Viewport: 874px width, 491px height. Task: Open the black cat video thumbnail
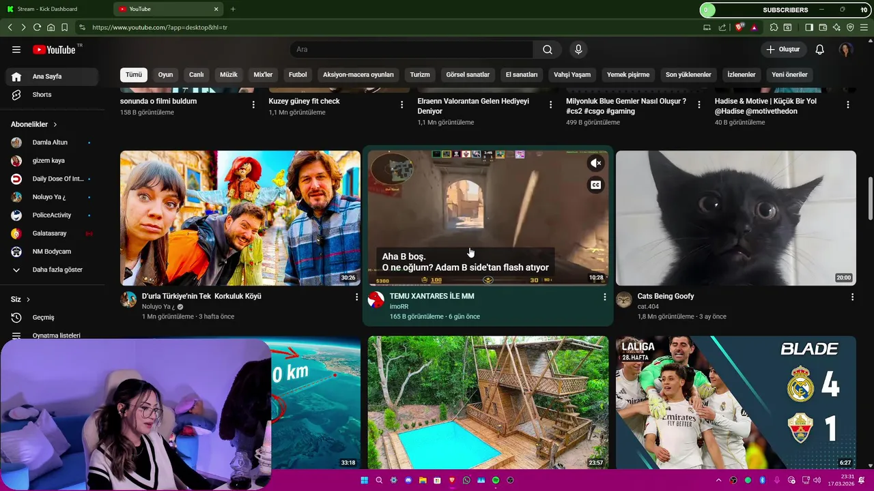735,218
